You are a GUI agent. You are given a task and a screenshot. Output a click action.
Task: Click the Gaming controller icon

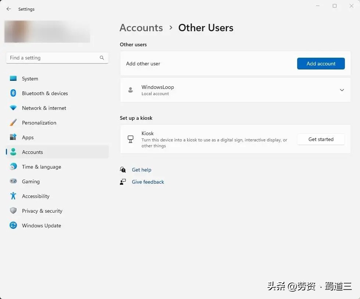13,181
